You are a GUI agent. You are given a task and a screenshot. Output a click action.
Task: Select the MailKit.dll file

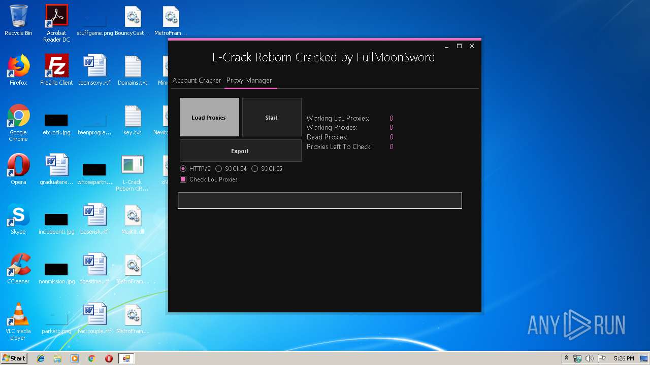coord(133,220)
